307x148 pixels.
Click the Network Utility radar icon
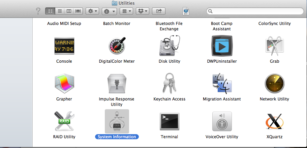click(274, 84)
